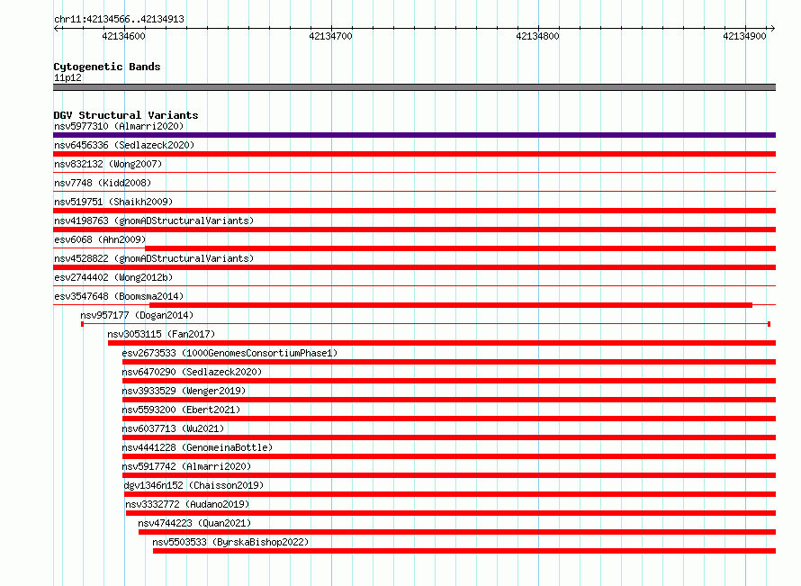
Task: Open variant nsv6456336 (Sedlazeck2020)
Action: pos(124,145)
